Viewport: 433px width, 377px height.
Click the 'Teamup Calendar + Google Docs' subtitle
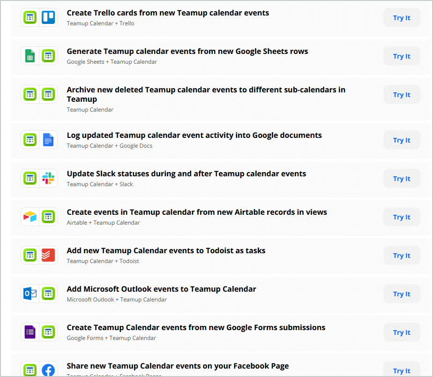click(110, 146)
